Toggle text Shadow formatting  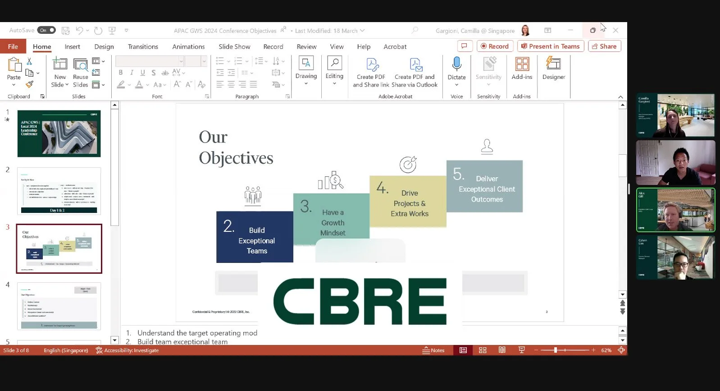(154, 73)
